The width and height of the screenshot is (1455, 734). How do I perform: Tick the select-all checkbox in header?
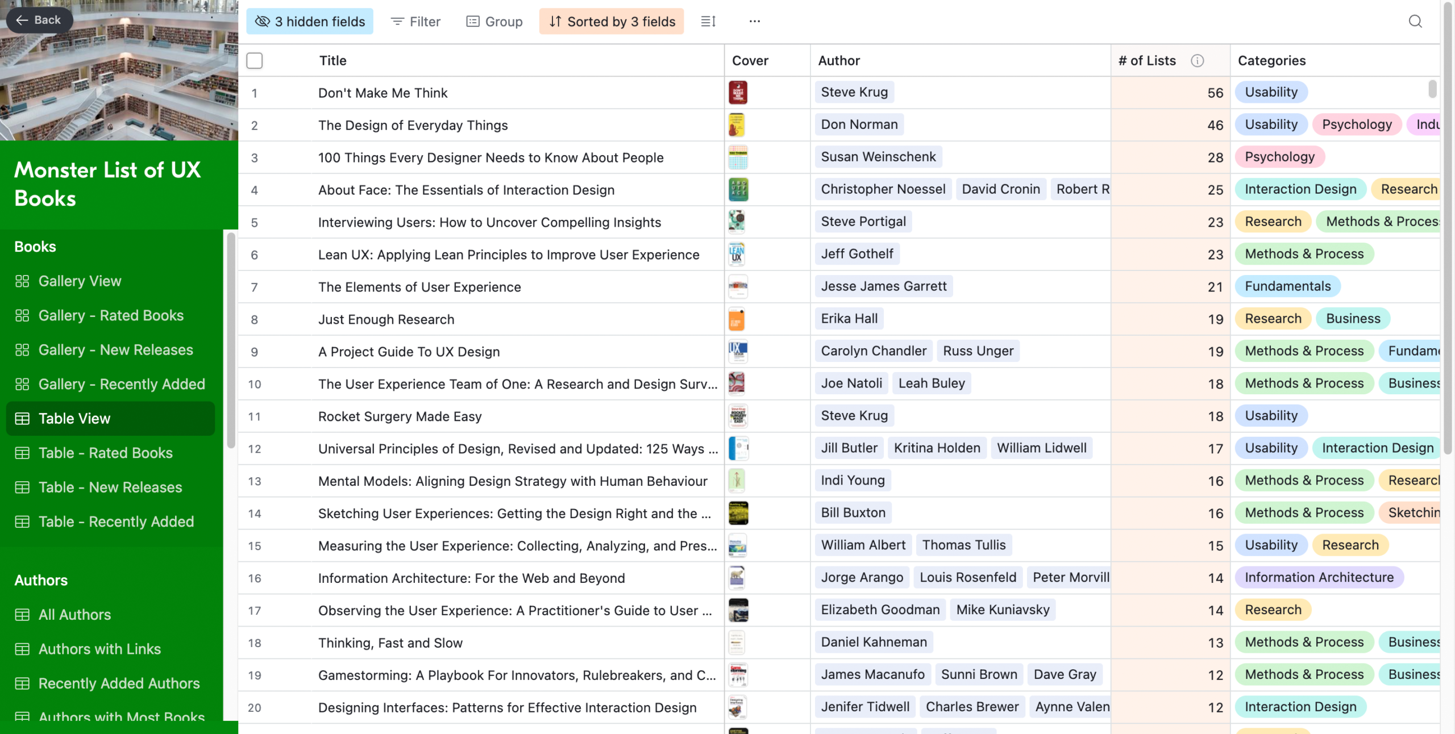click(x=255, y=61)
